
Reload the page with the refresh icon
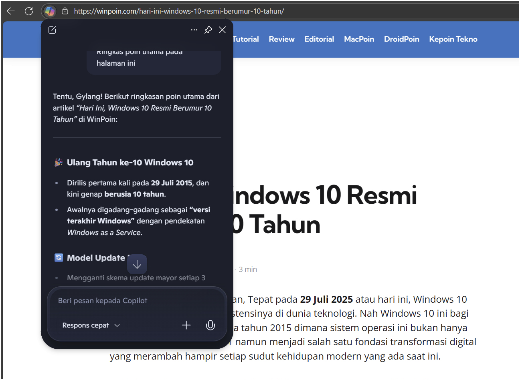tap(29, 11)
